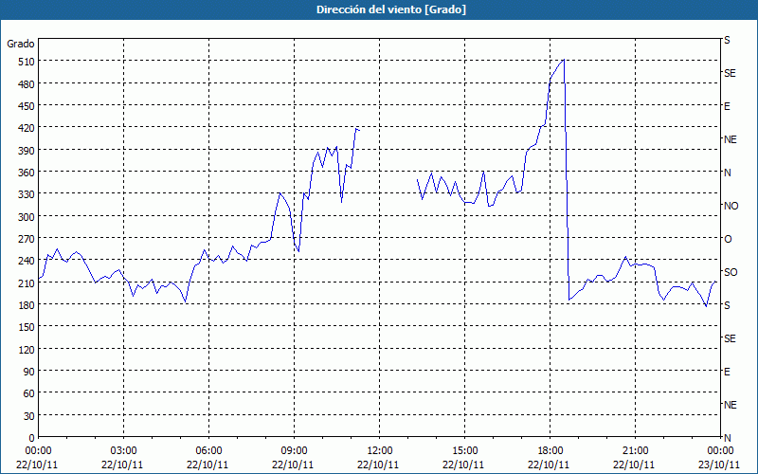
Task: Click the 00:00 label at chart start
Action: [38, 451]
